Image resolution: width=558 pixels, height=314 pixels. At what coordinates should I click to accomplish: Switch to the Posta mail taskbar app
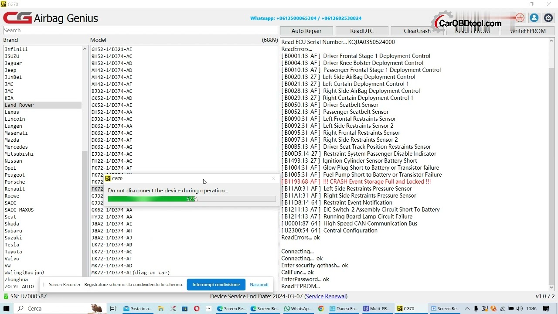pos(138,308)
